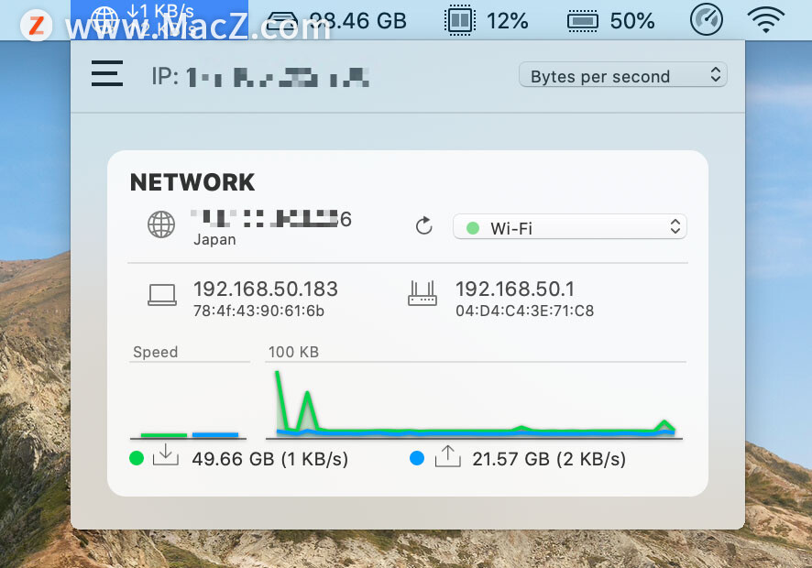
Task: Click router IP address 192.168.50.1
Action: tap(515, 289)
